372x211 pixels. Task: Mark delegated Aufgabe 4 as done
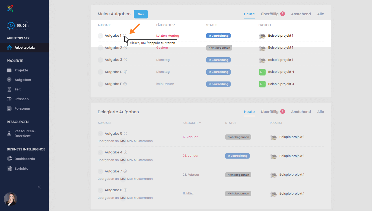pos(100,153)
